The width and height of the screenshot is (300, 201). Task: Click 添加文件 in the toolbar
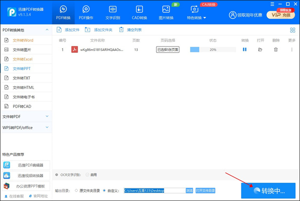tap(68, 30)
